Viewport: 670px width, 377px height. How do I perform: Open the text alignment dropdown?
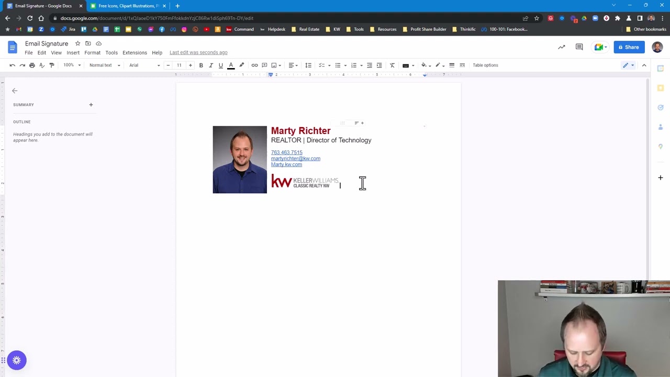(x=294, y=65)
